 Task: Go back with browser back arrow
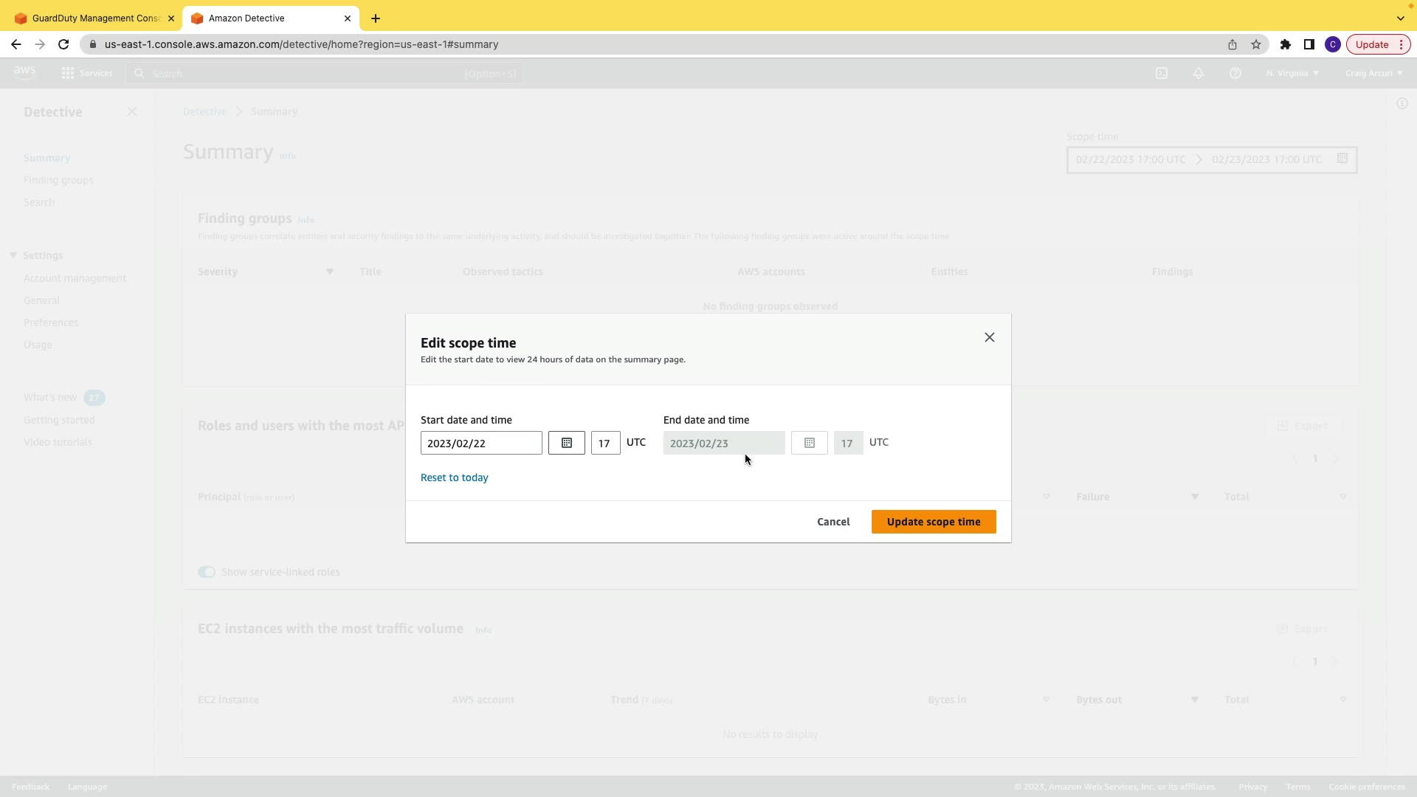point(16,44)
